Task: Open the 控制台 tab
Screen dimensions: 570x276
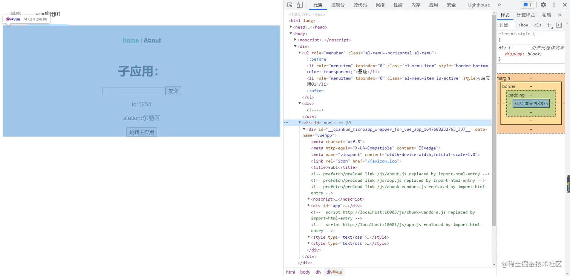Action: (x=338, y=5)
